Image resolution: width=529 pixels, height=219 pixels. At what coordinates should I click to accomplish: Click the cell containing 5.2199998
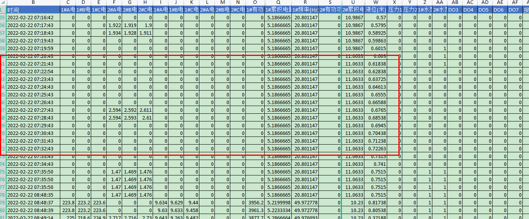tap(278, 203)
